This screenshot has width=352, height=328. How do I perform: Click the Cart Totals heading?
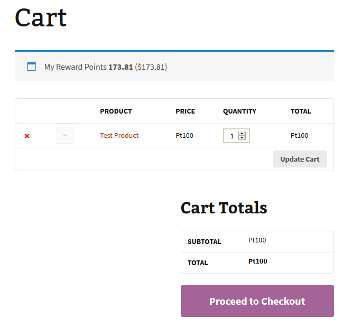(224, 208)
